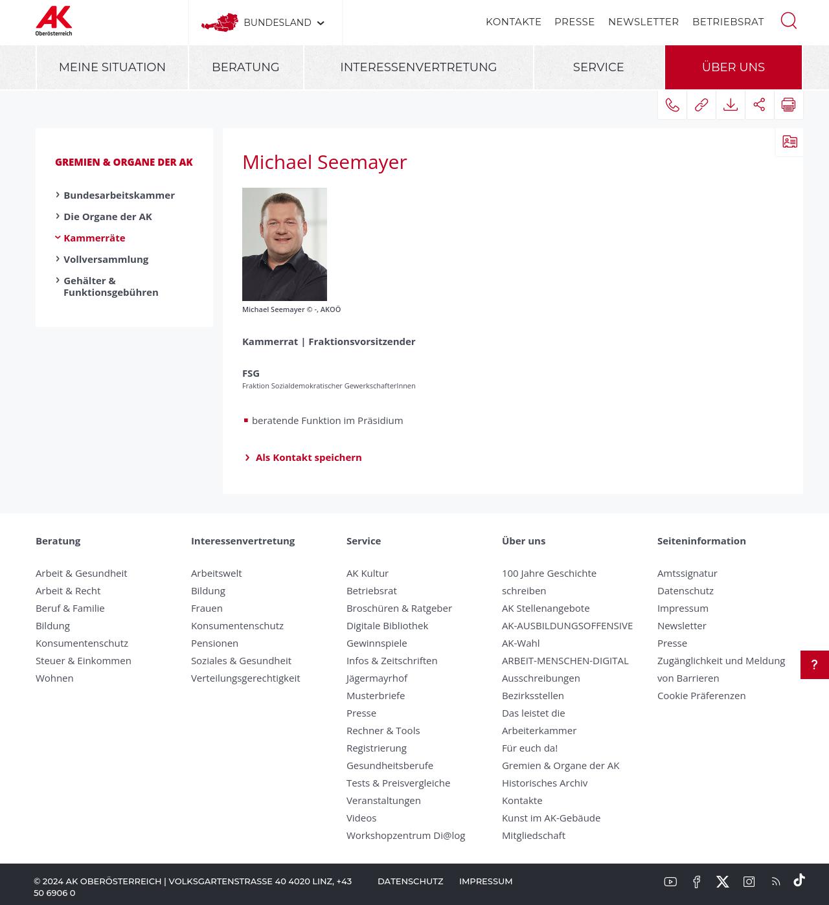Click Impressum in the bottom dark bar
This screenshot has height=905, width=829.
(x=486, y=881)
